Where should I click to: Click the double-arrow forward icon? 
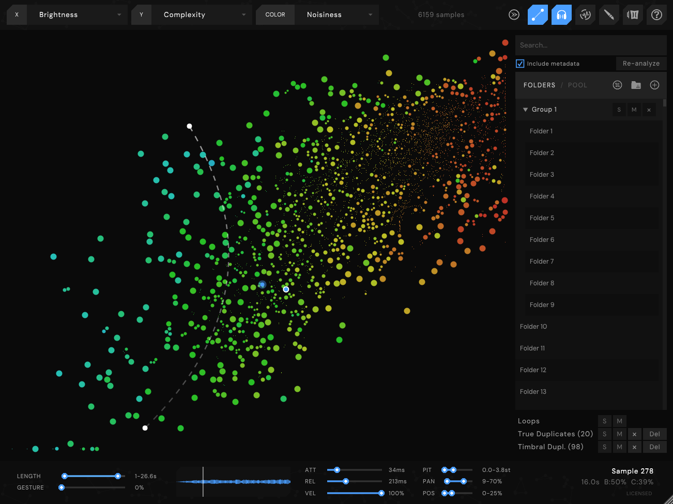point(514,15)
